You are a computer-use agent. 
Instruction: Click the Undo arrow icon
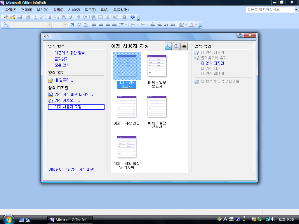78,17
